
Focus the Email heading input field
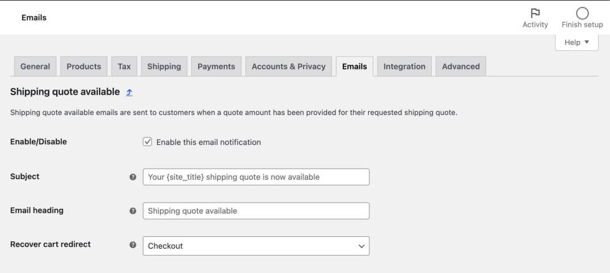pyautogui.click(x=256, y=211)
